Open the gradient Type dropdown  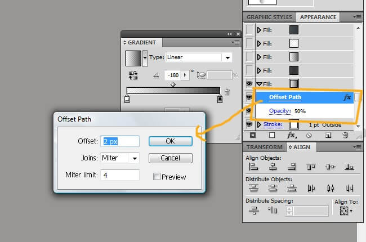[x=227, y=57]
